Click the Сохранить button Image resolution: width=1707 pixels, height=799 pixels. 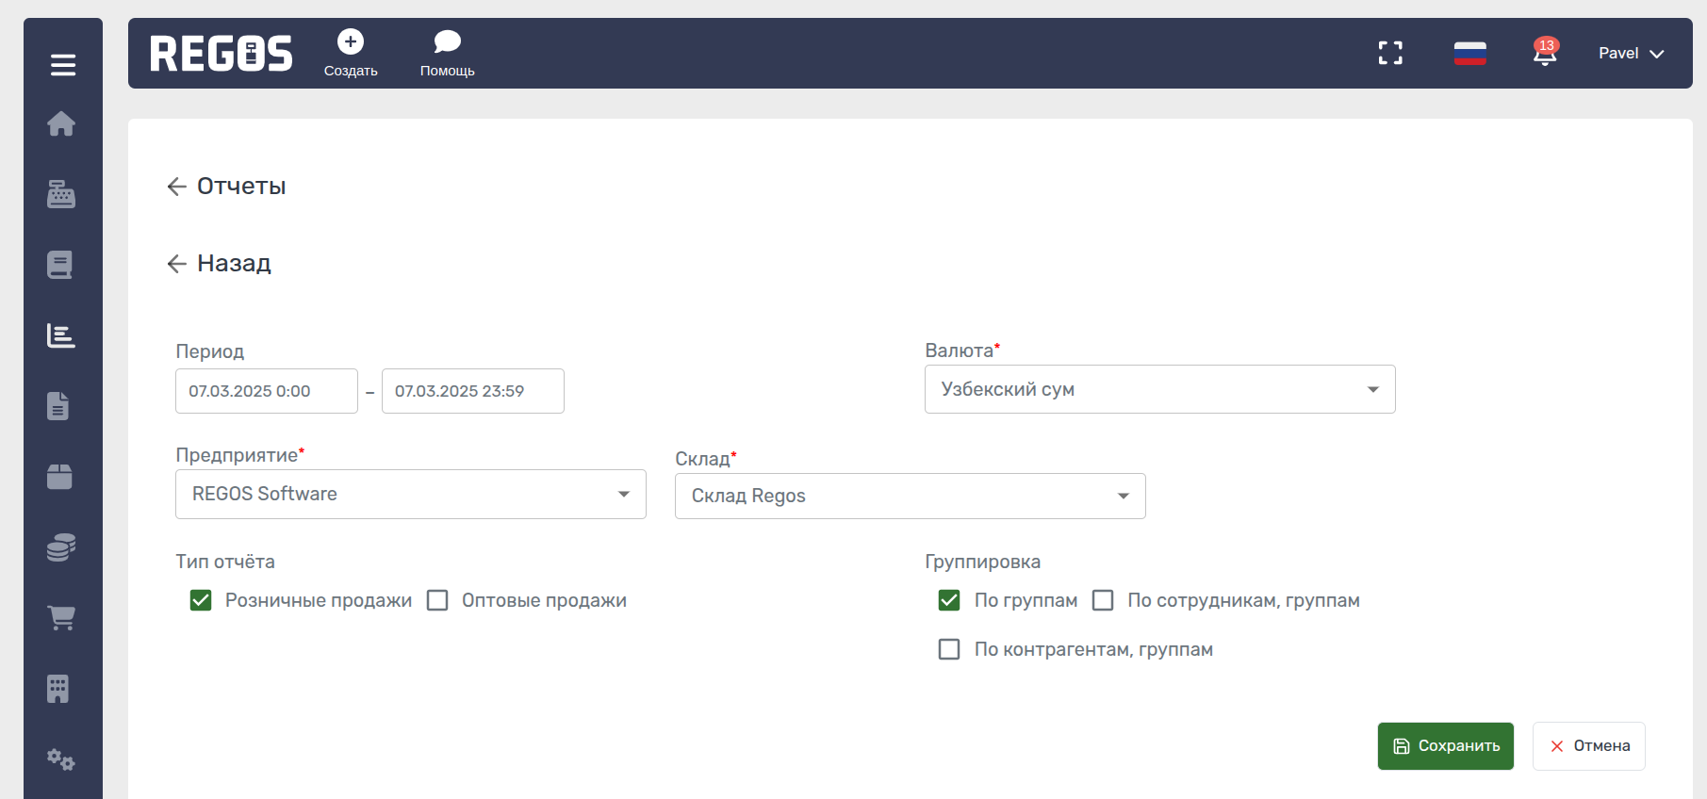pyautogui.click(x=1445, y=745)
